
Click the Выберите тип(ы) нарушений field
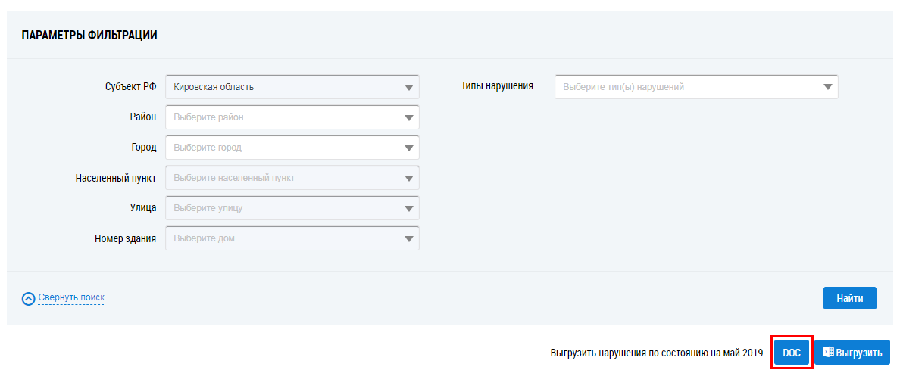[623, 87]
